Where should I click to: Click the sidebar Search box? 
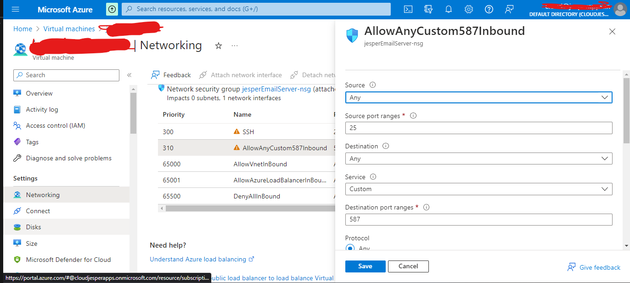pyautogui.click(x=67, y=75)
